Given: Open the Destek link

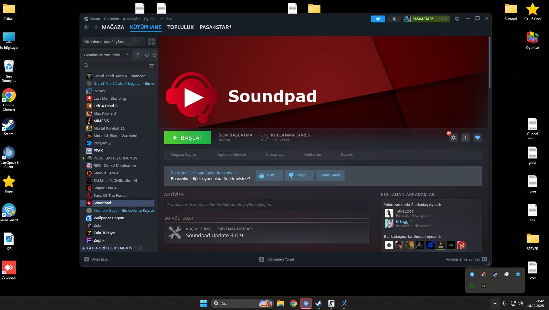Looking at the screenshot, I should click(x=347, y=155).
